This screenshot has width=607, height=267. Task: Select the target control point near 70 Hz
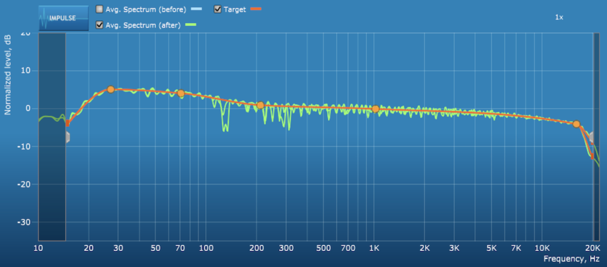[181, 93]
